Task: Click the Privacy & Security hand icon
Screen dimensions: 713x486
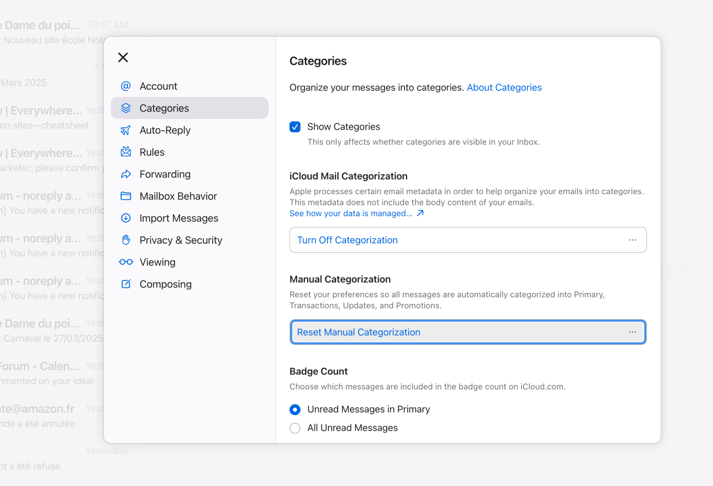Action: tap(126, 240)
